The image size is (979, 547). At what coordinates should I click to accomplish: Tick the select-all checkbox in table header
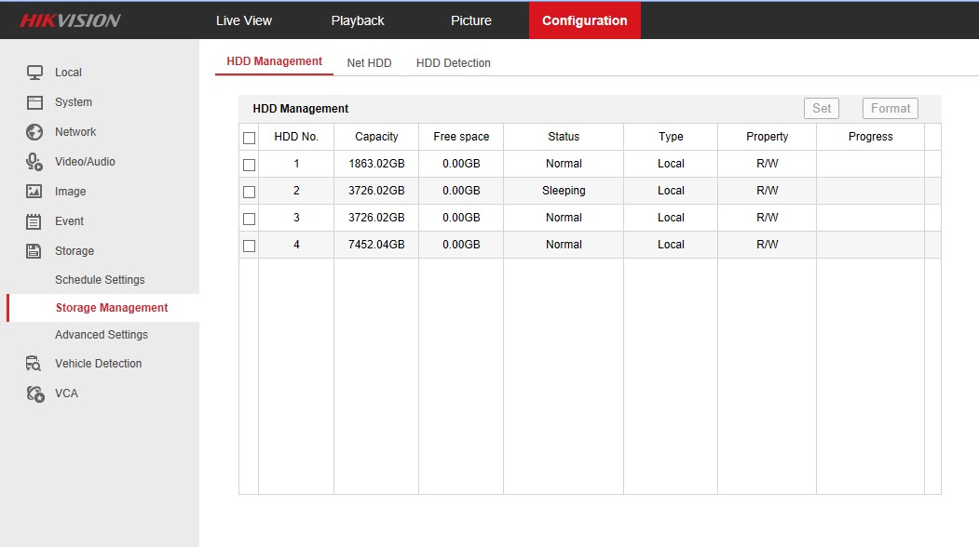(x=249, y=138)
